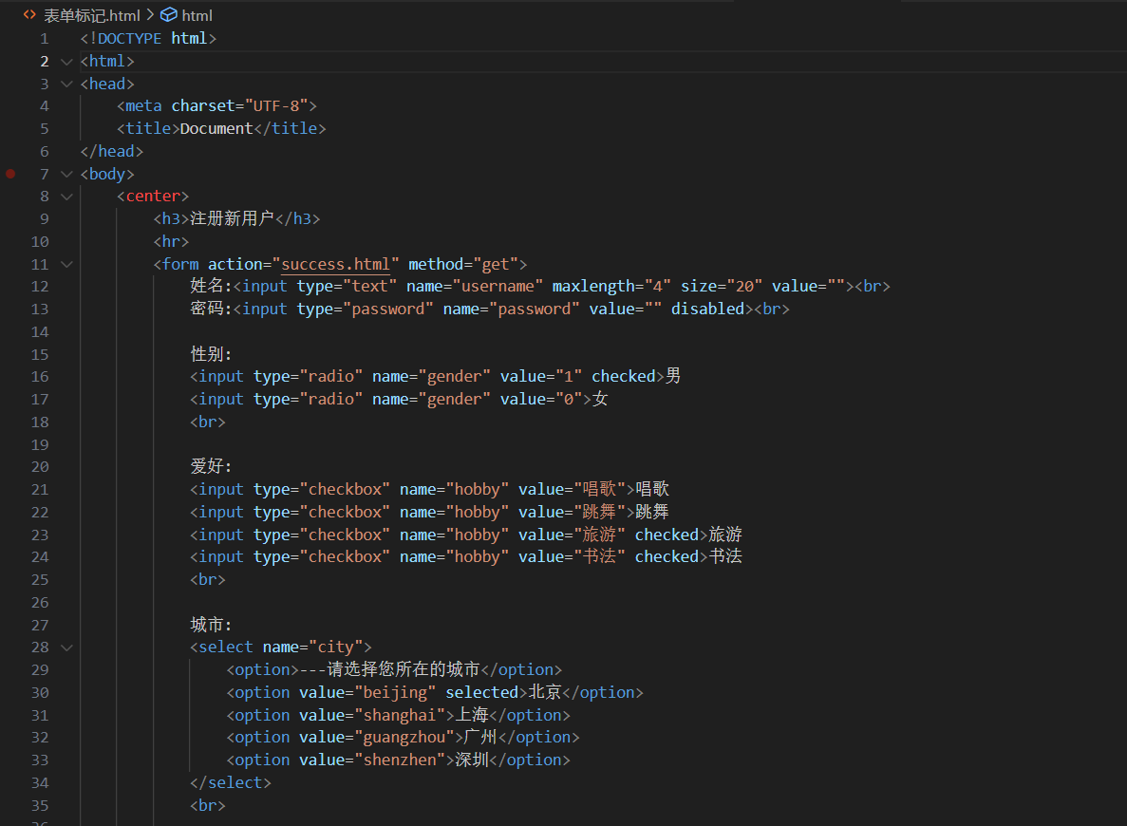Collapse the body fold arrow on line 7
Viewport: 1127px width, 826px height.
point(66,174)
